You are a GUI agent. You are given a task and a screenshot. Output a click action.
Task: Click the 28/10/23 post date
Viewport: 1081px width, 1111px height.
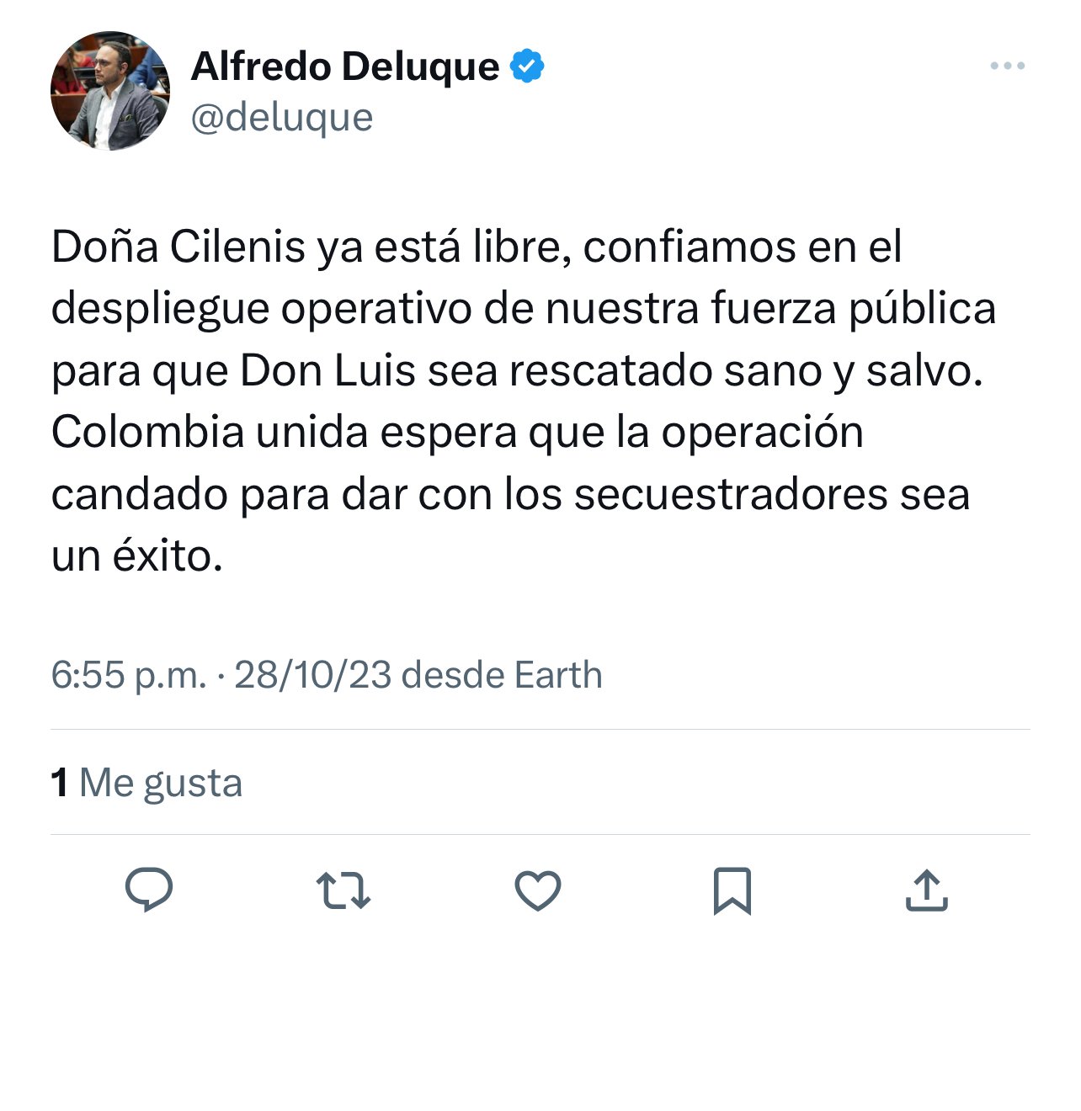click(312, 675)
